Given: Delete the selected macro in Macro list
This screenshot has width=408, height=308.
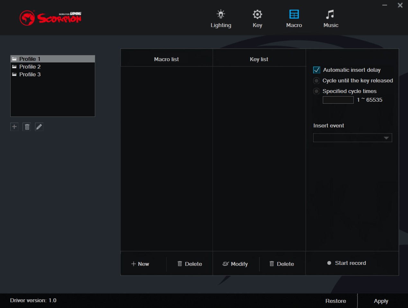Looking at the screenshot, I should pos(190,264).
